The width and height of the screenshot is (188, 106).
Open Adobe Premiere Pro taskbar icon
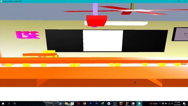click(91, 103)
